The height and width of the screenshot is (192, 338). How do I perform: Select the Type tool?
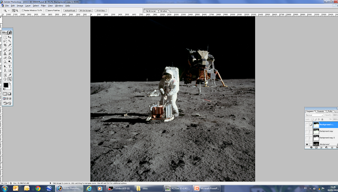point(10,66)
